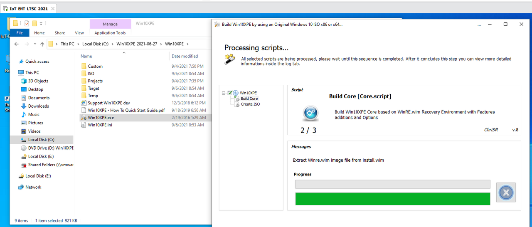Open Local Disk (E:) under This PC
Viewport: 532px width, 227px height.
coord(40,156)
